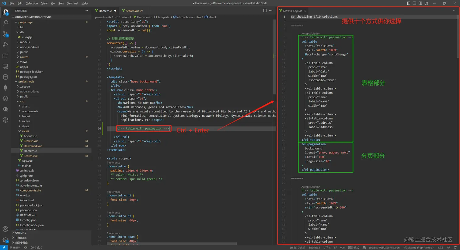The image size is (460, 250).
Task: Accept the second Copilot solution
Action: click(x=311, y=187)
